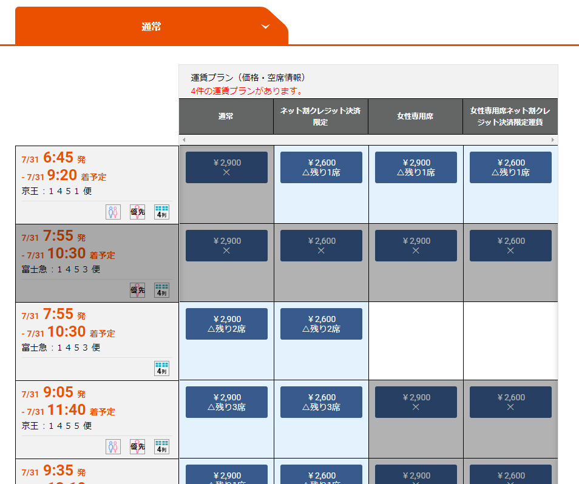Expand the 通常 dropdown chevron
This screenshot has height=484, width=579.
tap(265, 27)
